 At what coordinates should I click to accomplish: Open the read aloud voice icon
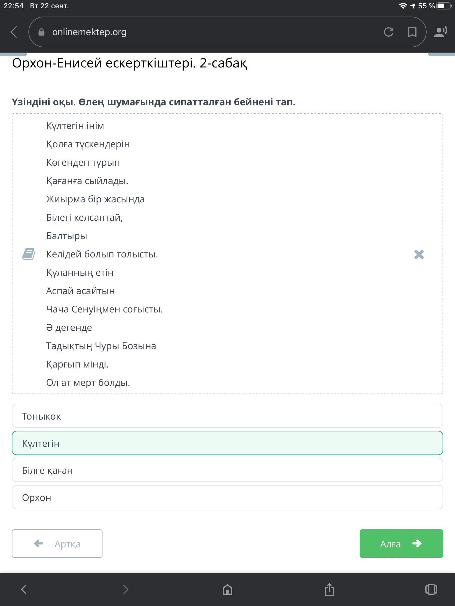tap(440, 32)
